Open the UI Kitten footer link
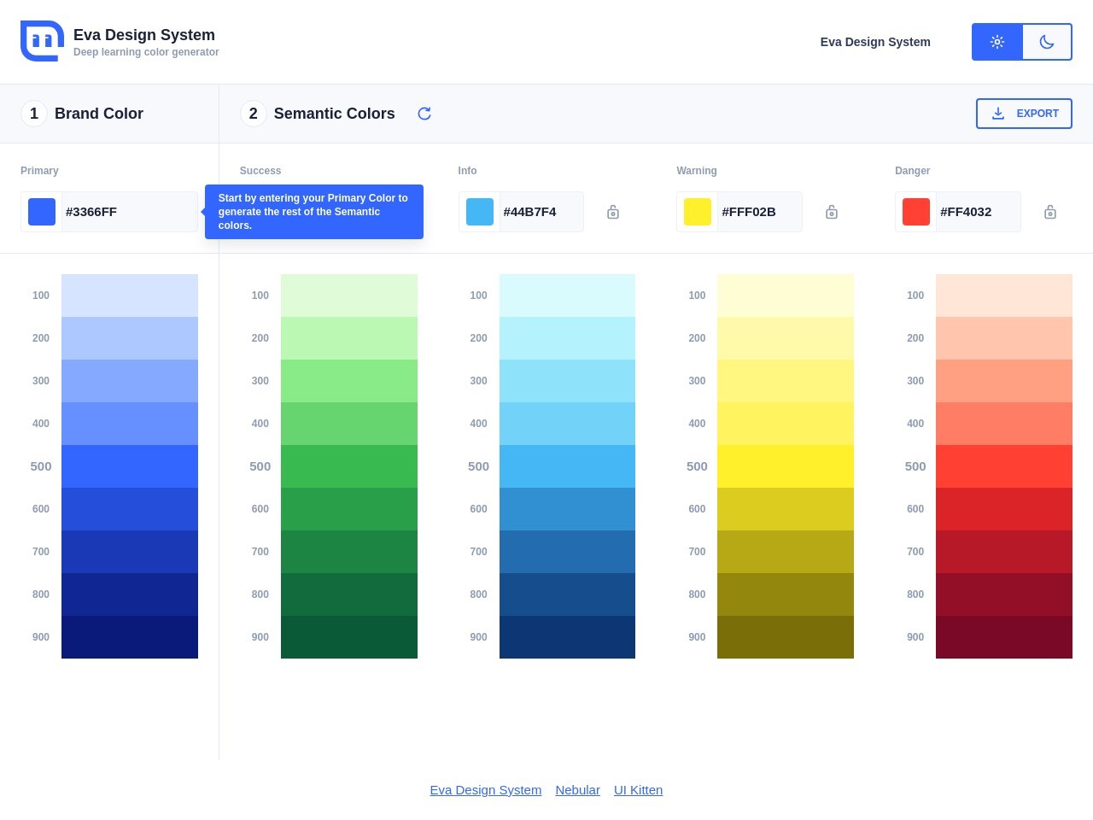 click(638, 789)
